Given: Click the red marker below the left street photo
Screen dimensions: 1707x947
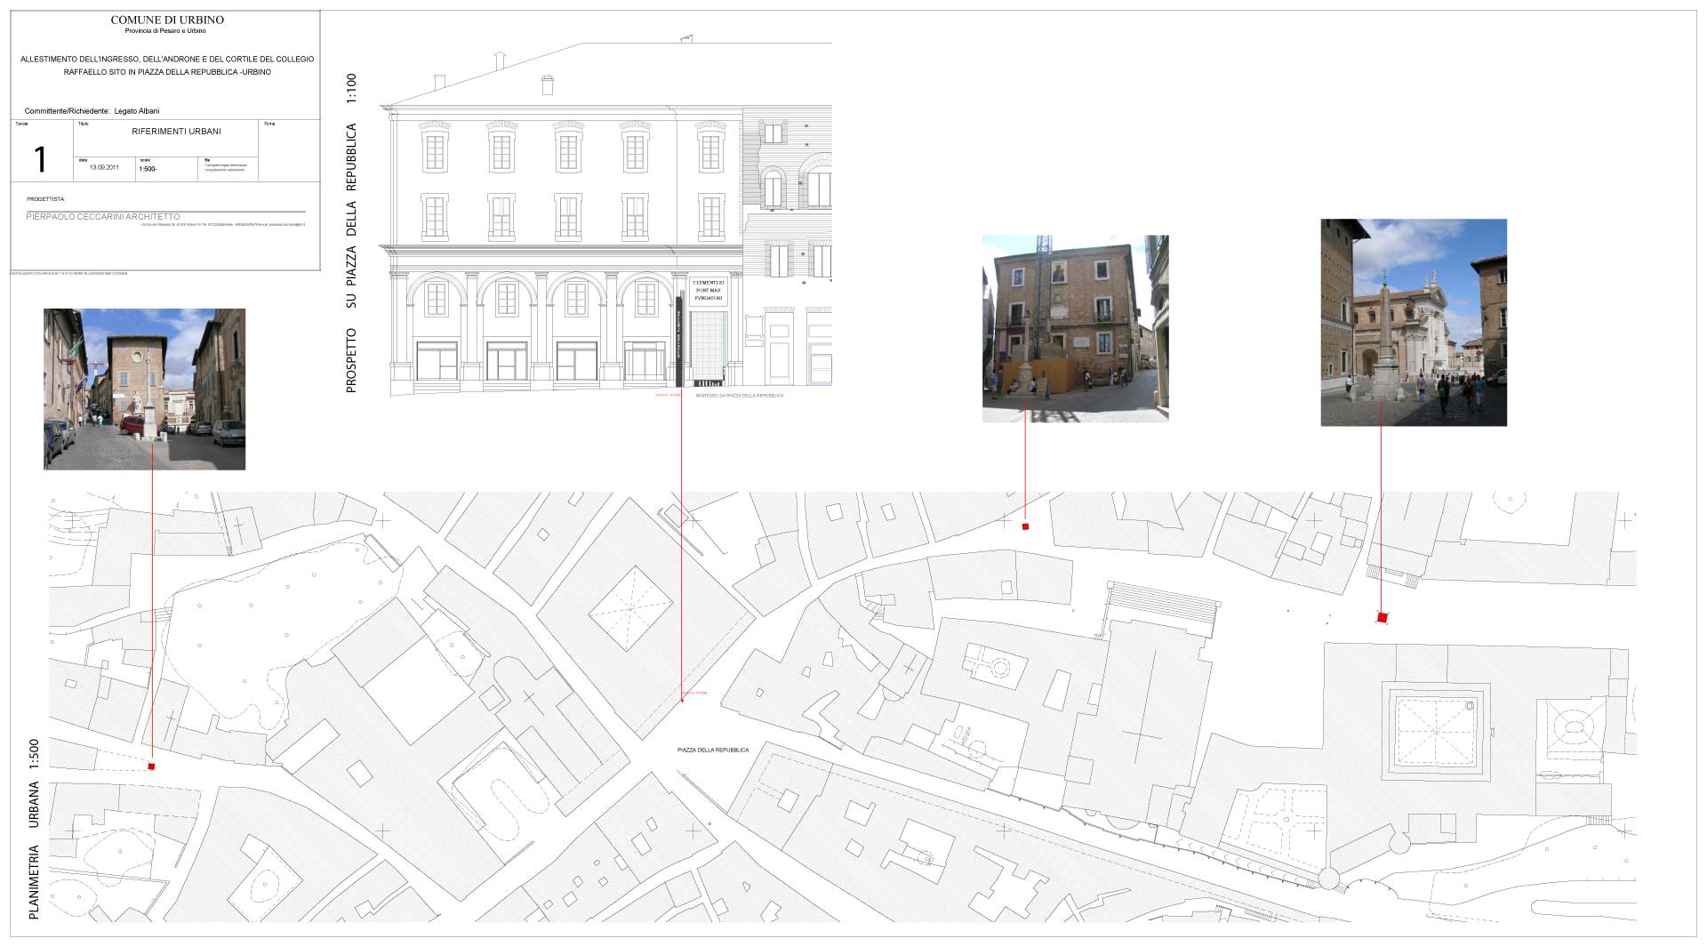Looking at the screenshot, I should (152, 766).
